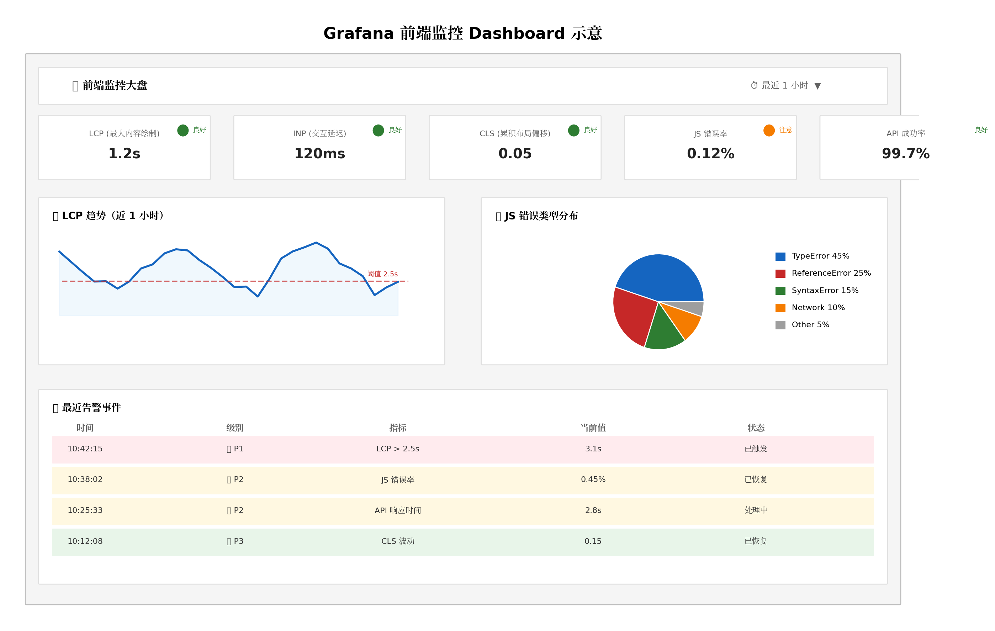Viewport: 995px width, 631px height.
Task: Click the orange status dot on JS 错误率 card
Action: click(x=769, y=130)
